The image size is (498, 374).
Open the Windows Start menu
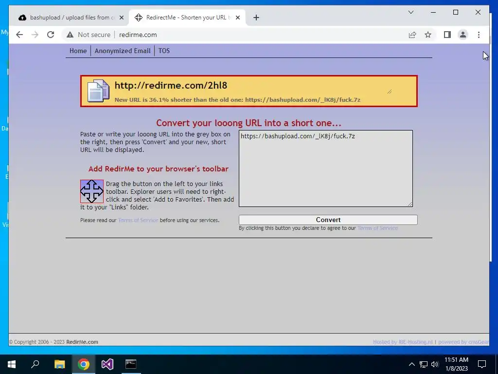[12, 364]
